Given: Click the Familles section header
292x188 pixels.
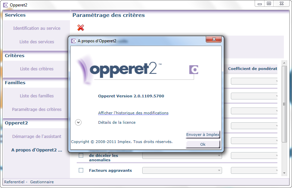Looking at the screenshot, I should click(15, 83).
